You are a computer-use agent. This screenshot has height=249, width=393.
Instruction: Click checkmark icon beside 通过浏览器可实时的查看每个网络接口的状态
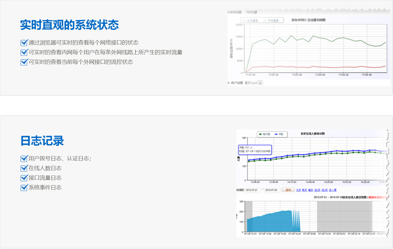click(24, 43)
